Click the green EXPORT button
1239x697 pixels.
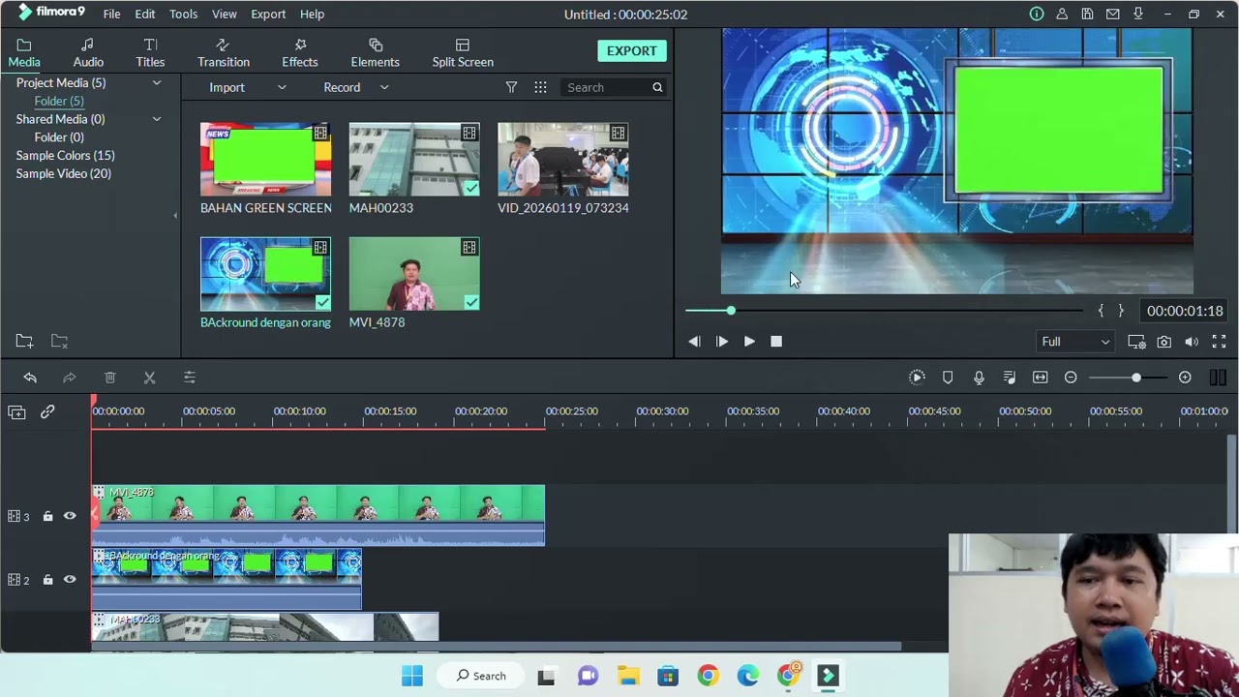click(x=632, y=51)
